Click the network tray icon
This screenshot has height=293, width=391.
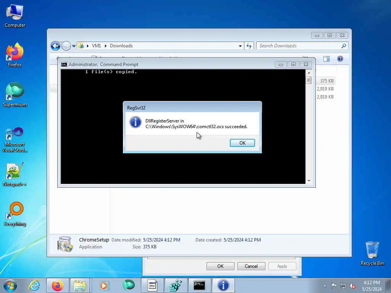(x=343, y=286)
